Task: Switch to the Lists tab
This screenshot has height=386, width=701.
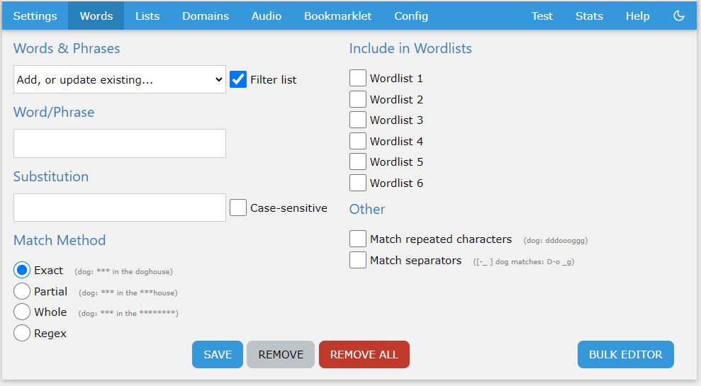Action: pos(147,16)
